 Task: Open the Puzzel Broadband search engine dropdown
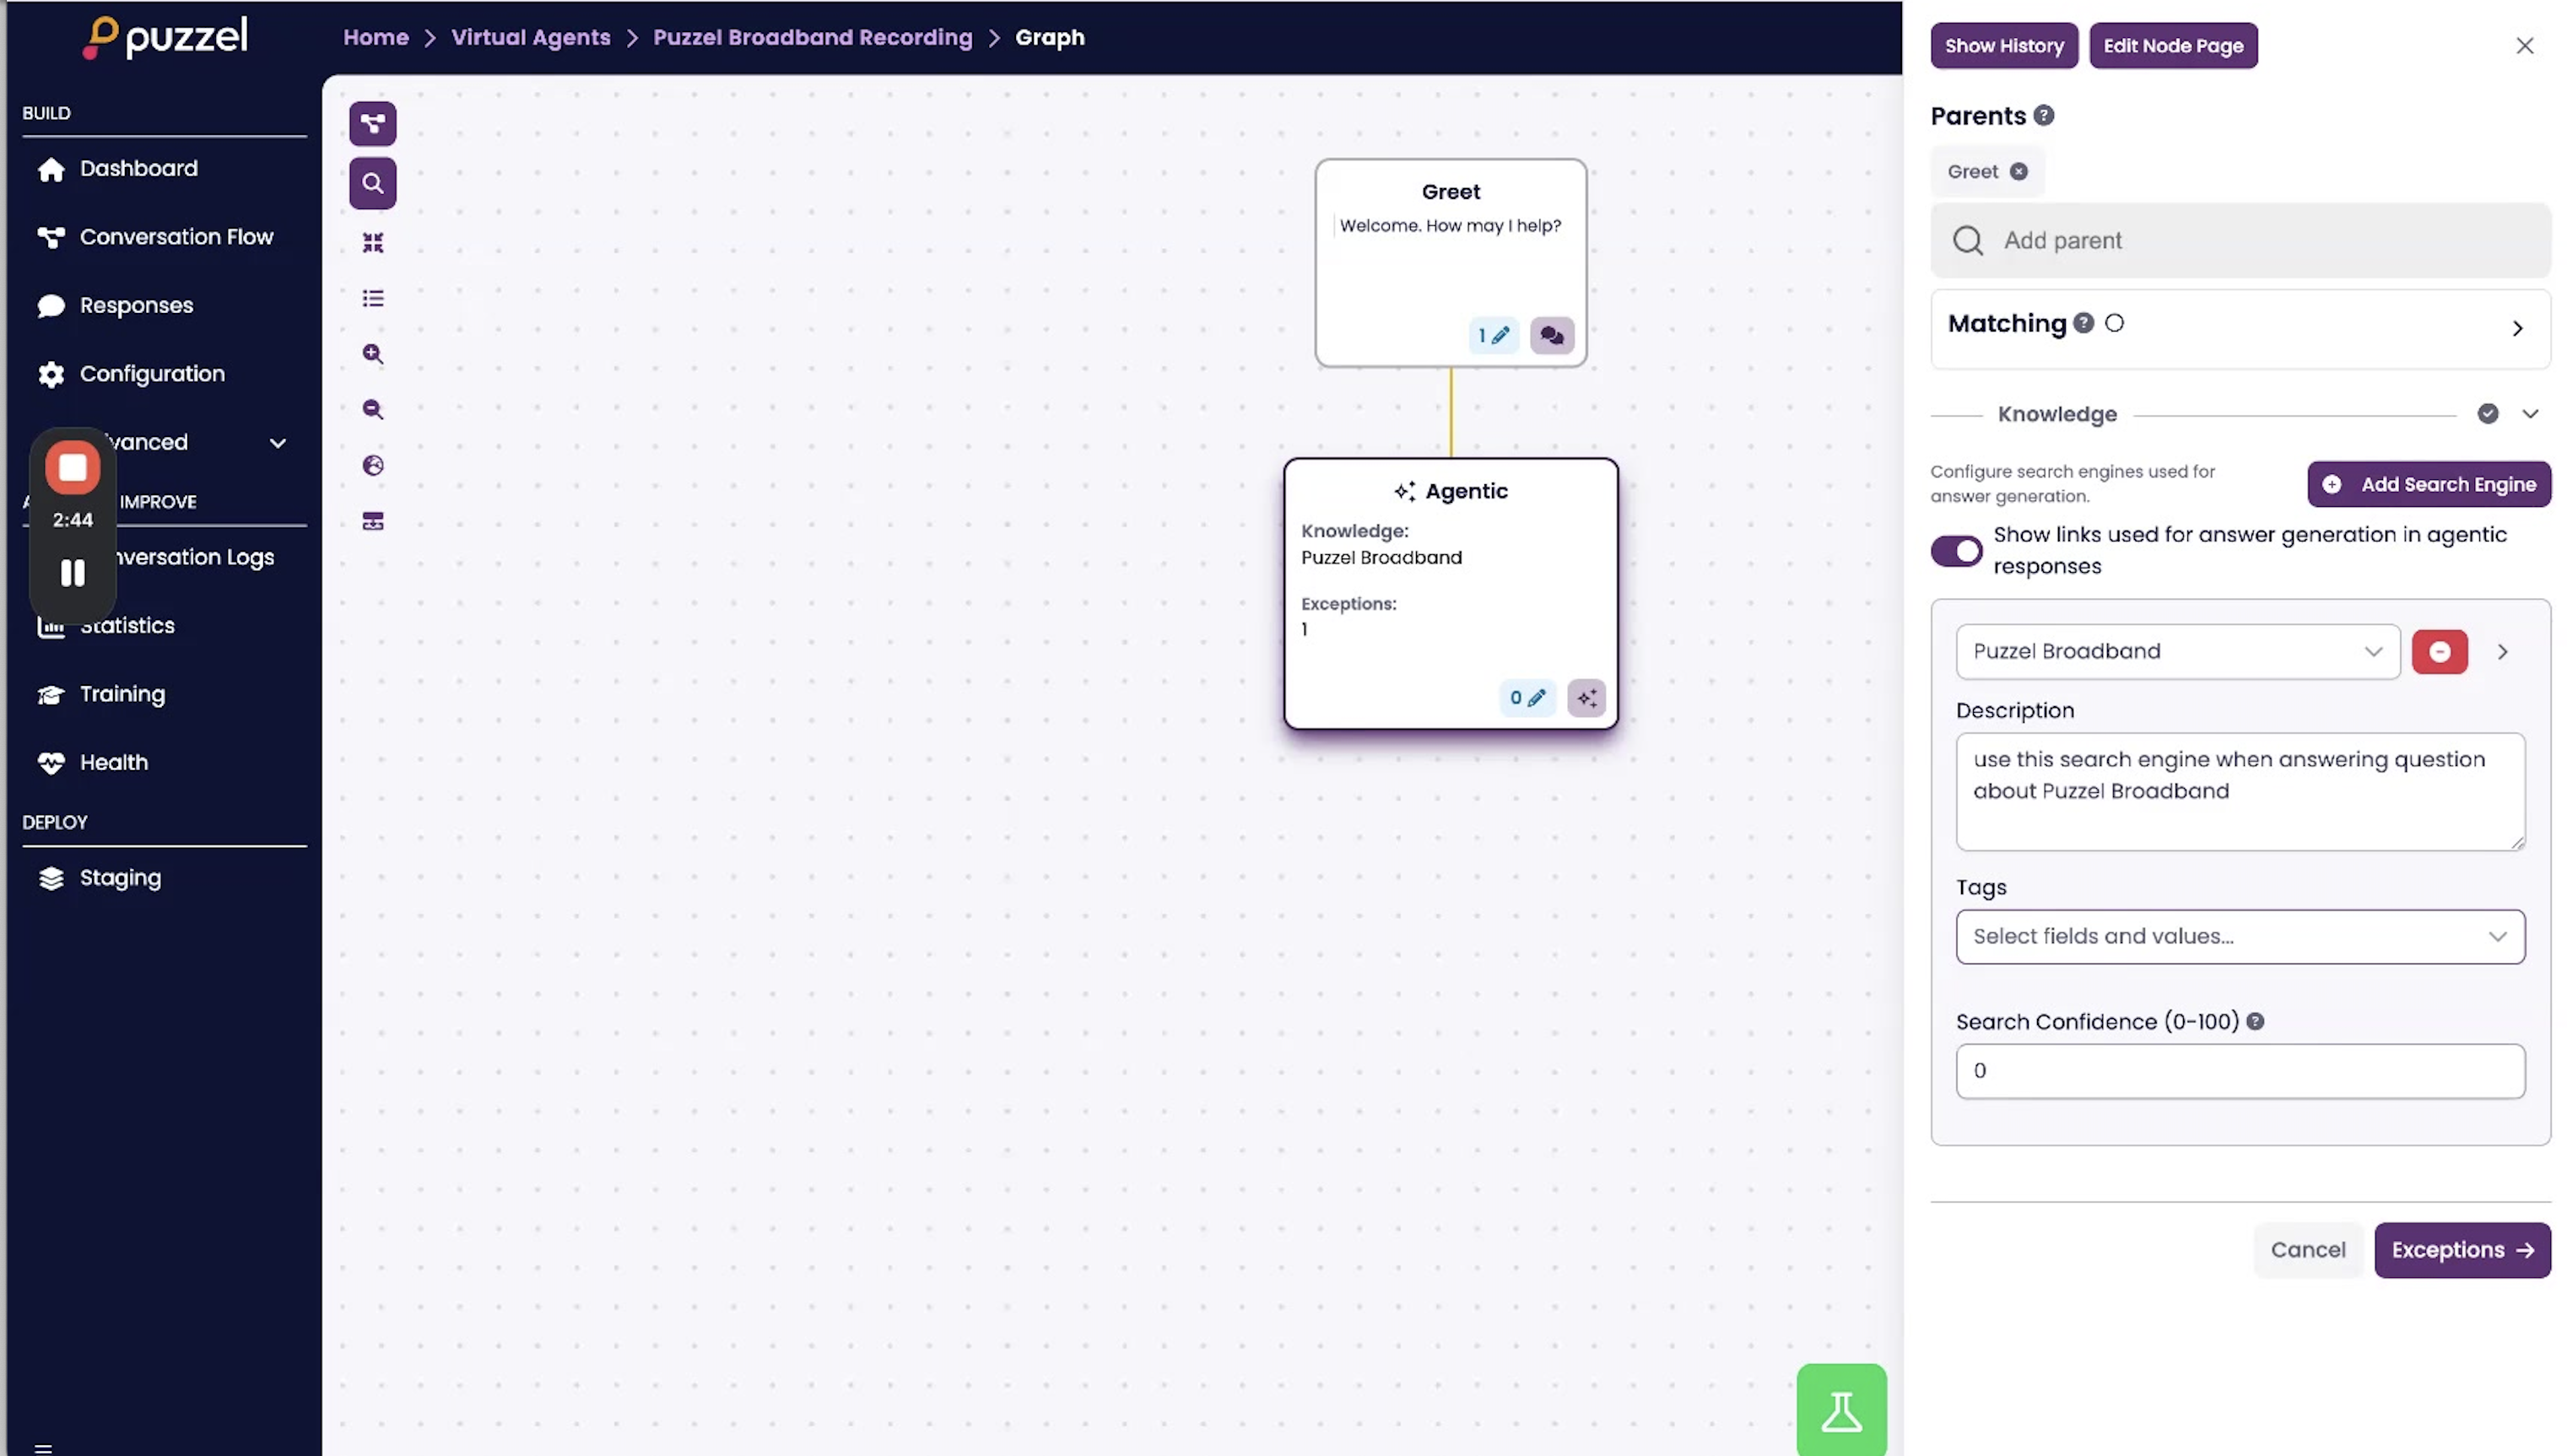(2176, 652)
